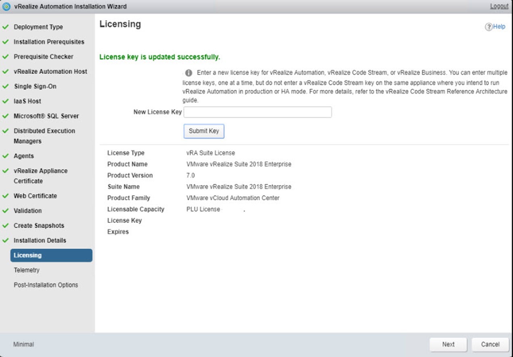Click the Logout link

tap(499, 6)
